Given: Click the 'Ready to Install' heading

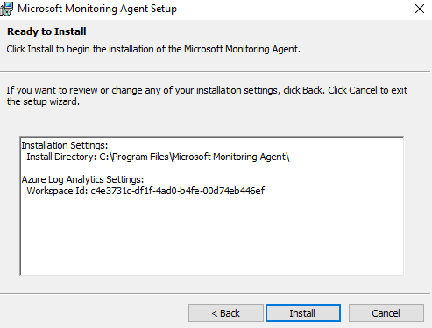Looking at the screenshot, I should (46, 31).
